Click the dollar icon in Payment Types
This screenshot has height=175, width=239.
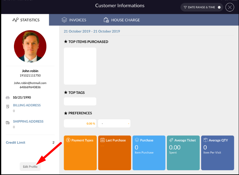(x=68, y=140)
